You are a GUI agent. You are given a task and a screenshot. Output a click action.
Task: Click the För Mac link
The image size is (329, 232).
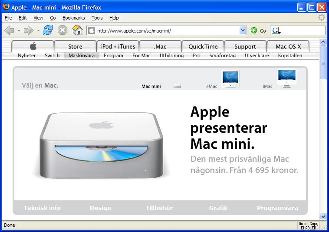coord(141,56)
